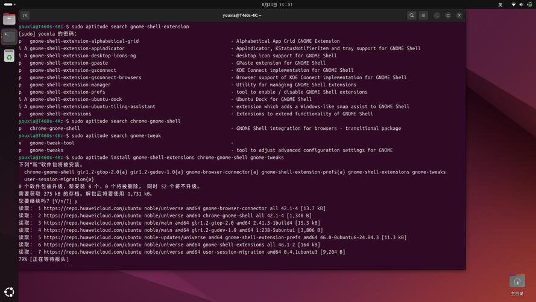Viewport: 536px width, 302px height.
Task: Minimize the terminal window
Action: [437, 16]
